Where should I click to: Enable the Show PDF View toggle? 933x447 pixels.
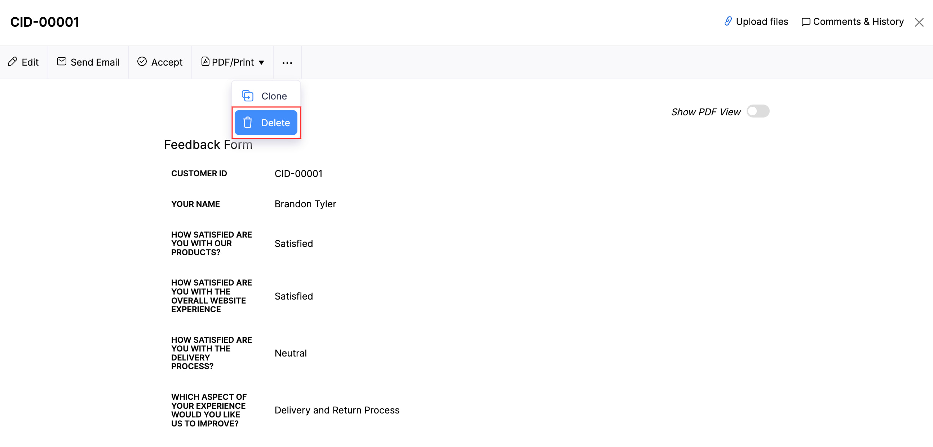758,111
